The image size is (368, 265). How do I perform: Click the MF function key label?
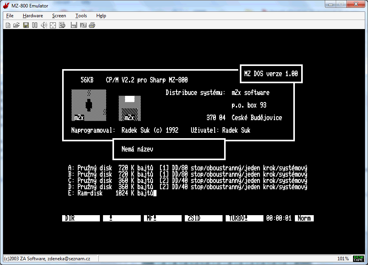coord(163,218)
